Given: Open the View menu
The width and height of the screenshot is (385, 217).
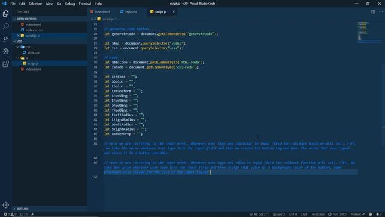Looking at the screenshot, I should tap(49, 4).
